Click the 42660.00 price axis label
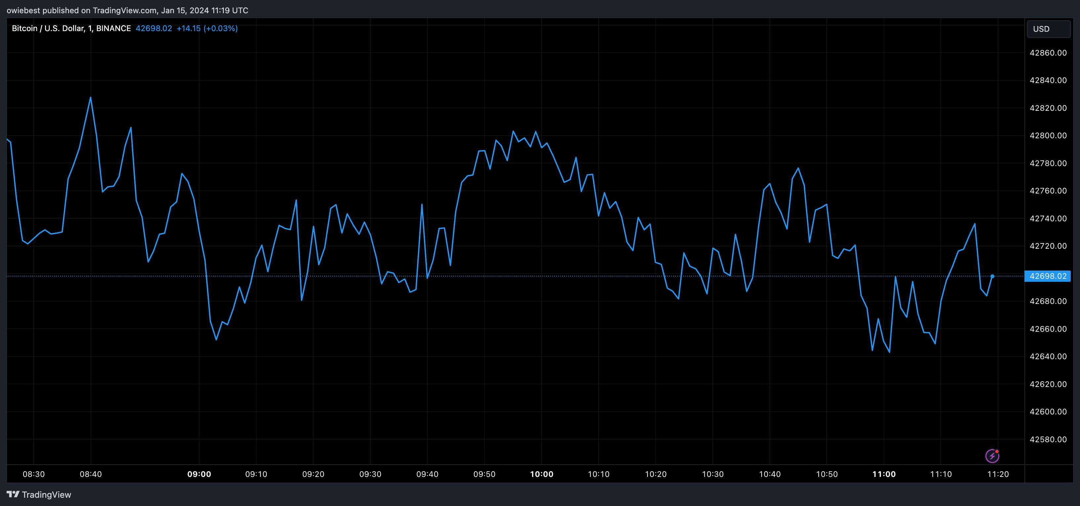The width and height of the screenshot is (1080, 506). tap(1048, 329)
